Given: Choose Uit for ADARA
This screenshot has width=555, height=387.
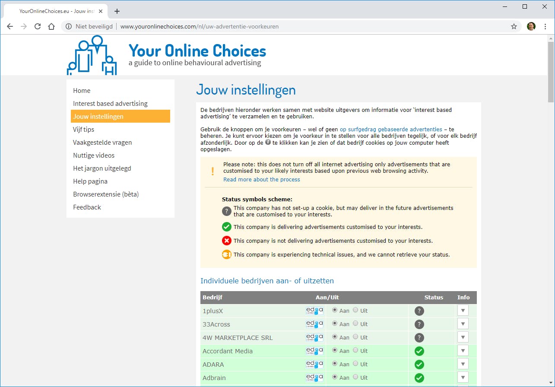Looking at the screenshot, I should tap(355, 364).
